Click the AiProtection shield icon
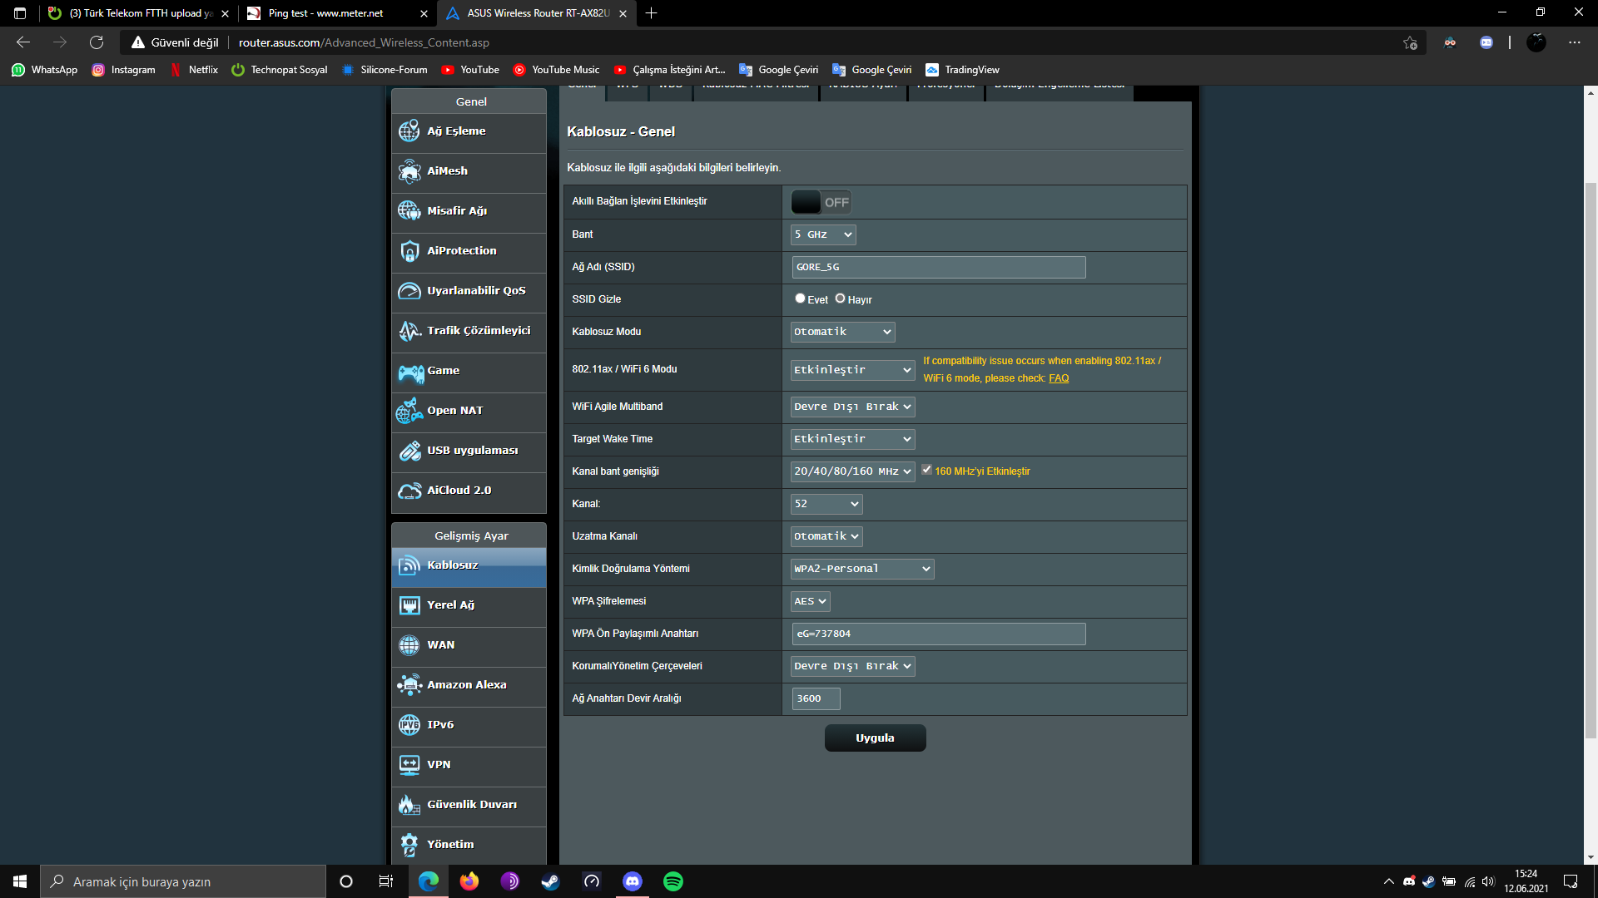Viewport: 1598px width, 898px height. pos(409,251)
